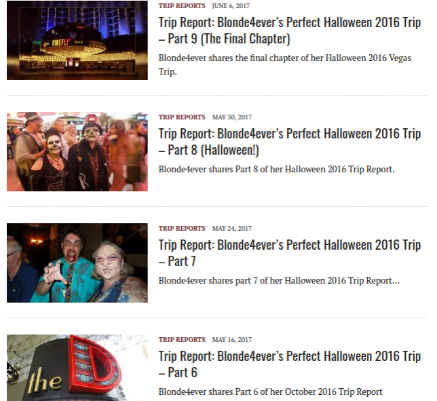Open Halloween 2016 Trip Part 7 title

(x=289, y=253)
